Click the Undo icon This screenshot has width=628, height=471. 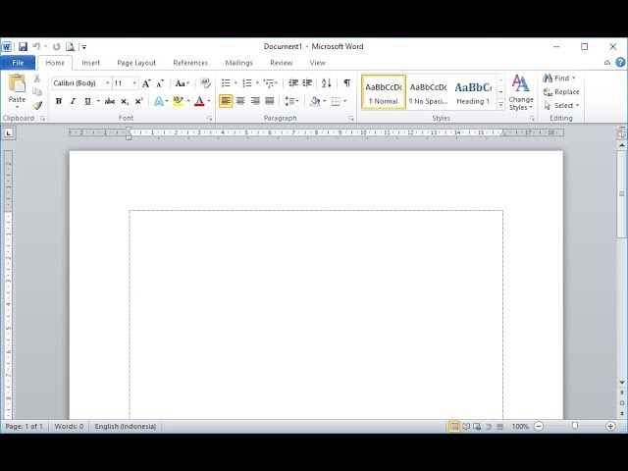tap(36, 47)
